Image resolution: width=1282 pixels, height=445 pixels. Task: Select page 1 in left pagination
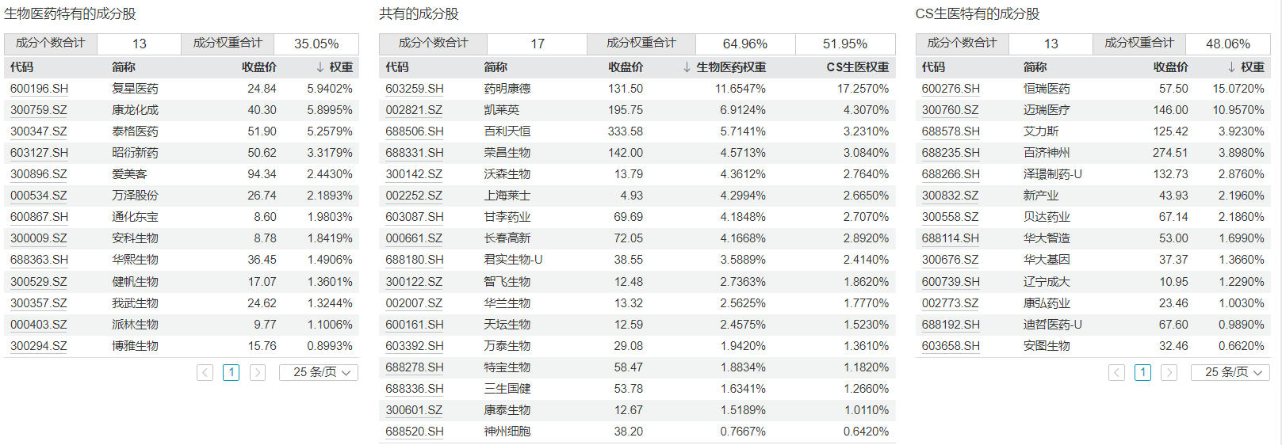click(231, 372)
